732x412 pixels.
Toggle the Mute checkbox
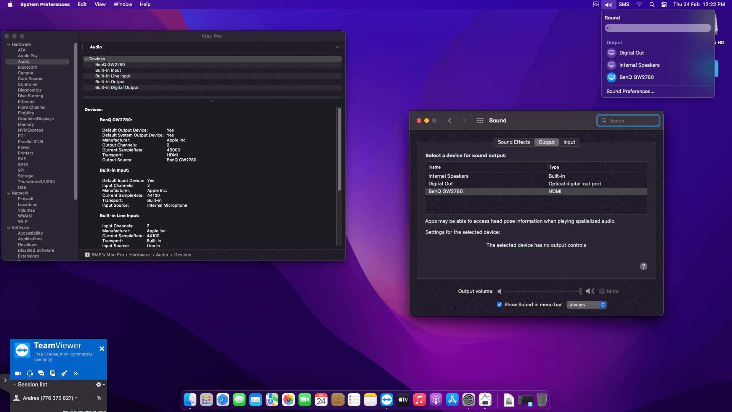(x=602, y=291)
